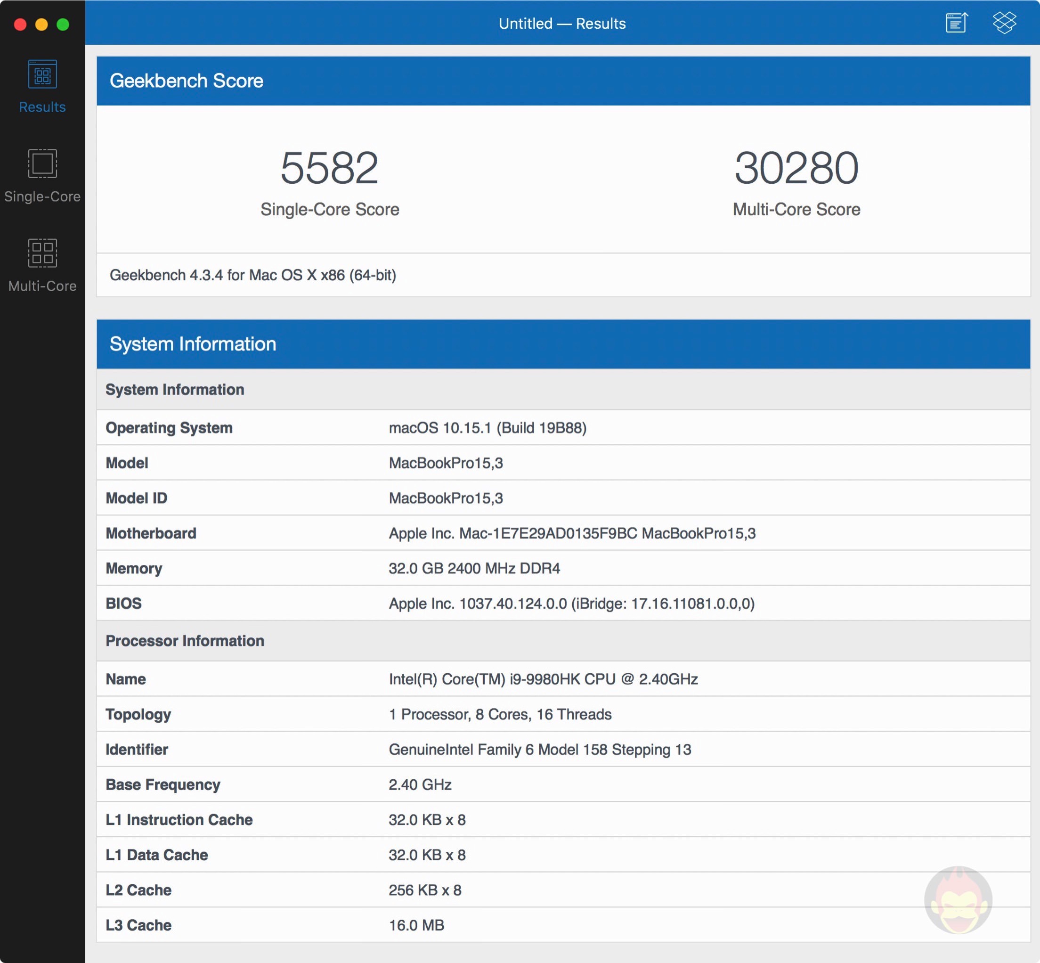Click the 5582 single-core score
Screen dimensions: 1040x963
(x=329, y=168)
